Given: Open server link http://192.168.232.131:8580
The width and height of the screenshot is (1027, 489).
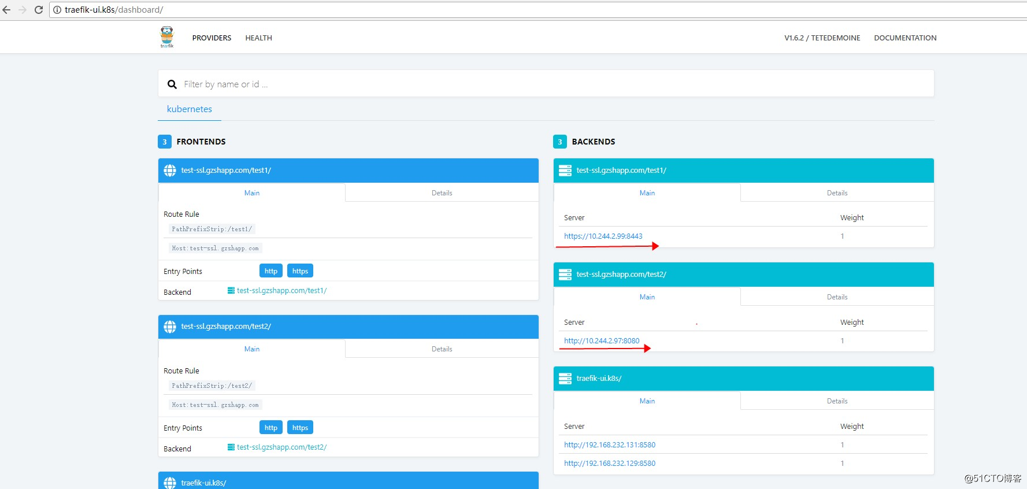Looking at the screenshot, I should [x=610, y=445].
